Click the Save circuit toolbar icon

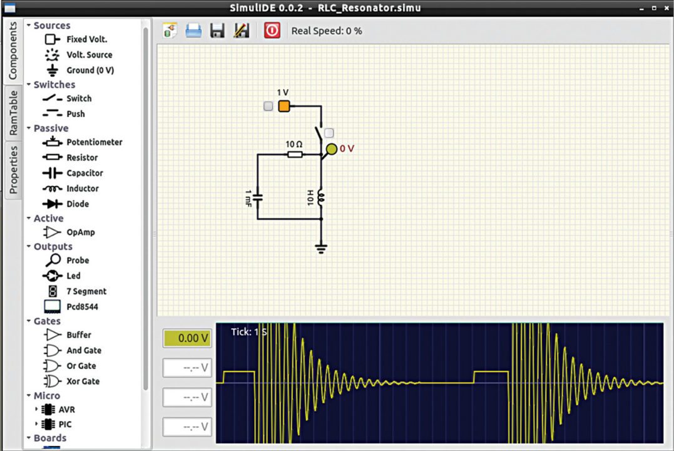pyautogui.click(x=217, y=30)
